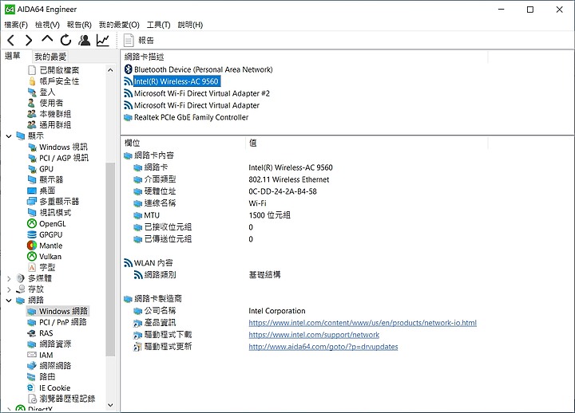Open the GPU tree item

pyautogui.click(x=41, y=169)
